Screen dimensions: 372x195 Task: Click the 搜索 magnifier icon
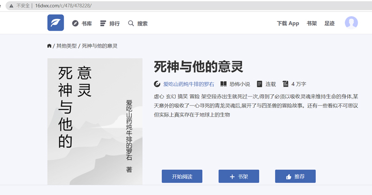[131, 23]
